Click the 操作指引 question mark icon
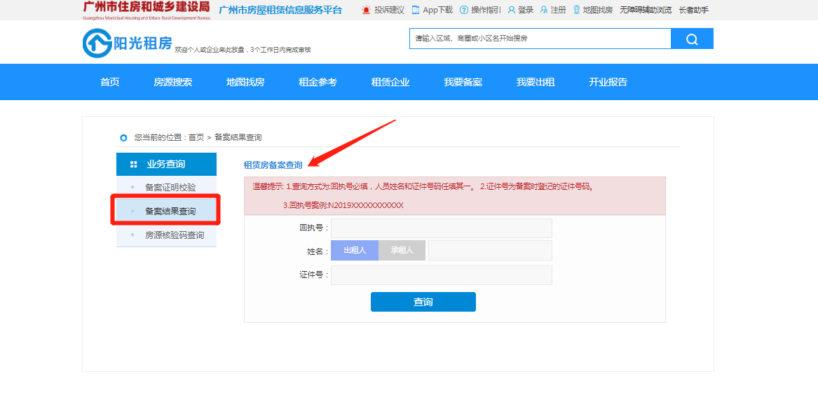This screenshot has width=818, height=395. (x=464, y=10)
